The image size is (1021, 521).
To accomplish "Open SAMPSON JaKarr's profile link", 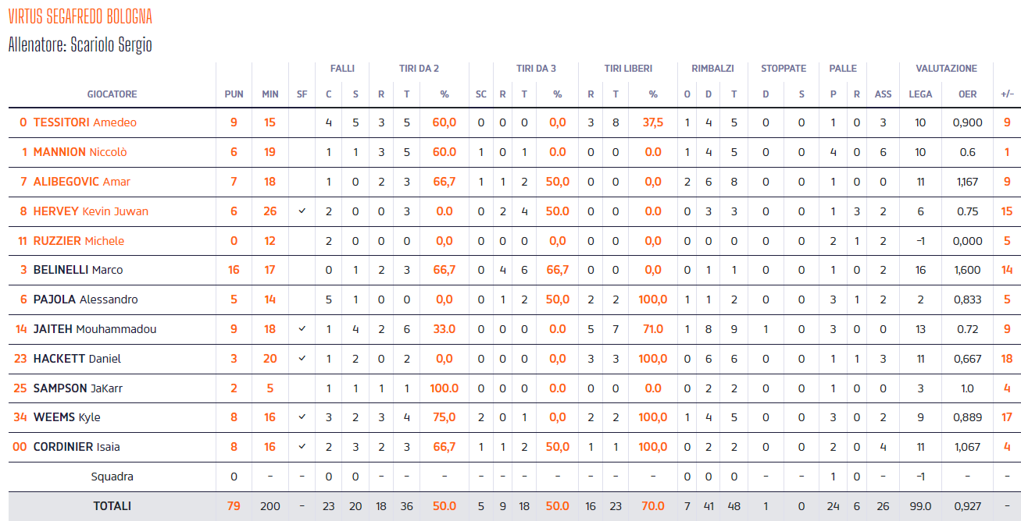I will pos(77,388).
